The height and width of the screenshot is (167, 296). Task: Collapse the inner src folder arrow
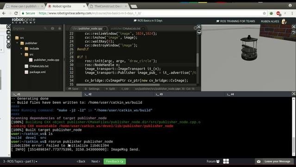tap(21, 54)
